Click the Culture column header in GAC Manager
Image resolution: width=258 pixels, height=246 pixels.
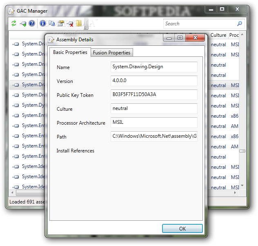(x=218, y=35)
